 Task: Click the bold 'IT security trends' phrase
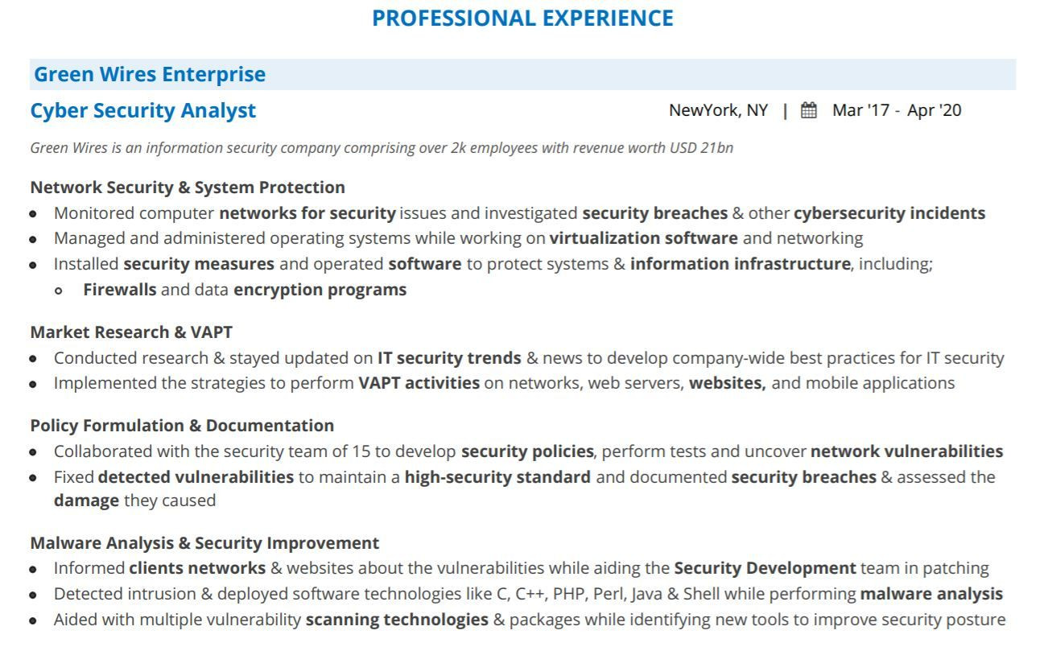(x=449, y=357)
